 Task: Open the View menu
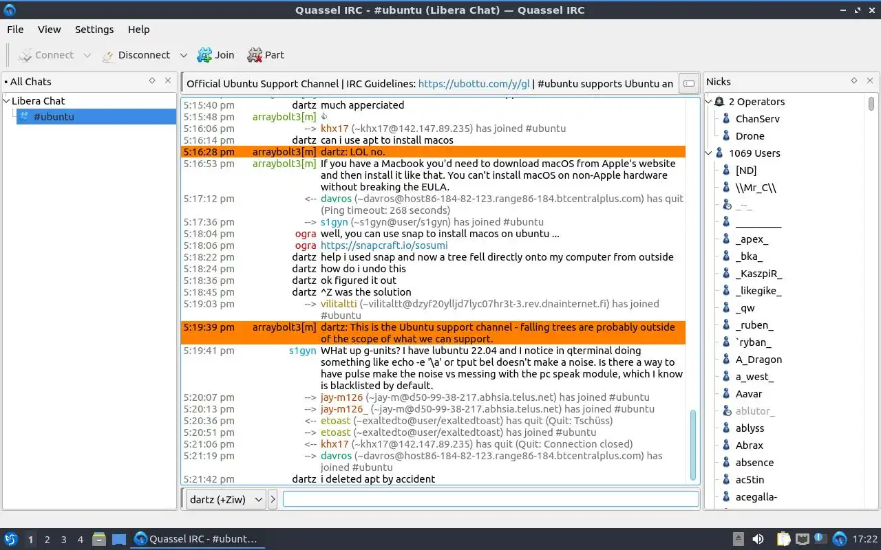point(50,30)
